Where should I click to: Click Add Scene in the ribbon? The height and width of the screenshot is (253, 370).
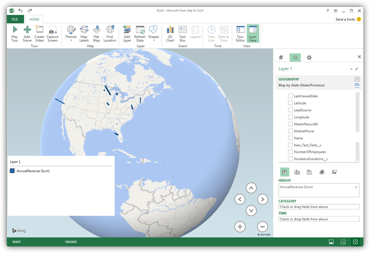[27, 34]
